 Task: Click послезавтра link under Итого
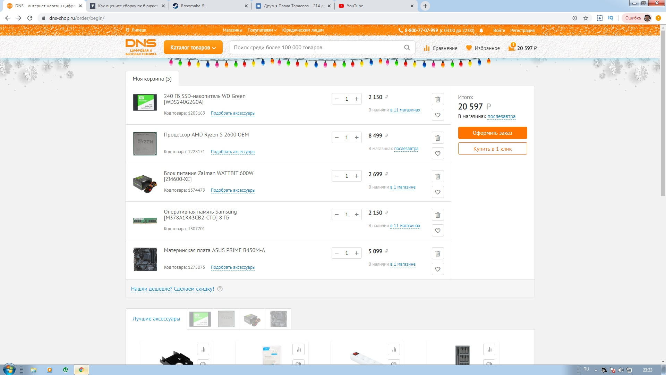click(501, 116)
